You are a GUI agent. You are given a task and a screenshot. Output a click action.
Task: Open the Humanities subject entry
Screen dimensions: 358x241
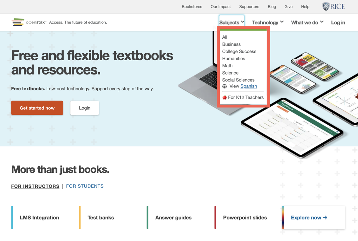pyautogui.click(x=234, y=58)
